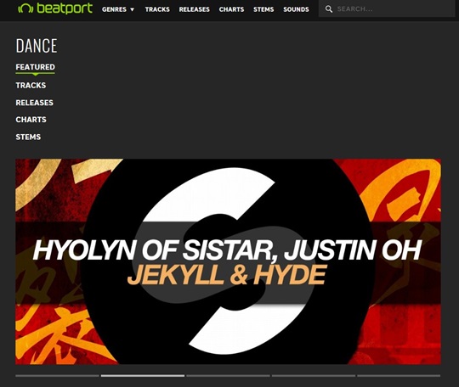Click the search magnifier icon
This screenshot has height=387, width=459.
click(x=329, y=9)
